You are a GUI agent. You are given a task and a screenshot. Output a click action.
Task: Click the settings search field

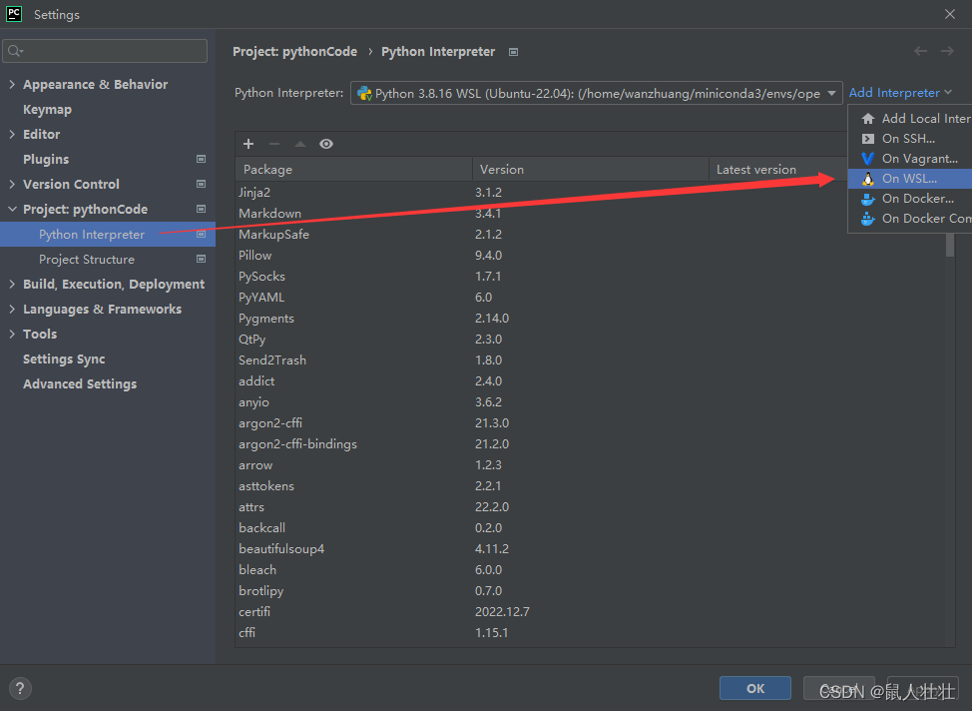105,50
